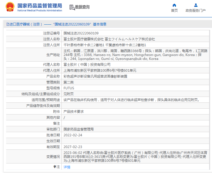212x173 pixels.
Task: Click the 政务服务门户 user icon
Action: tap(196, 5)
